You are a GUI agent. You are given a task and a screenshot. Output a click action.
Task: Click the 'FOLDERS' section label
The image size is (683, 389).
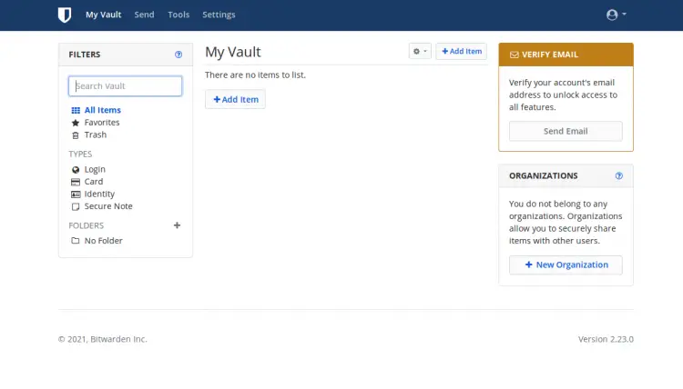(86, 225)
